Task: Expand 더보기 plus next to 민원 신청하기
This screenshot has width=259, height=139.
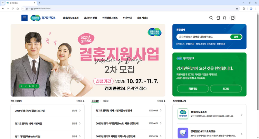Action: tap(80, 101)
